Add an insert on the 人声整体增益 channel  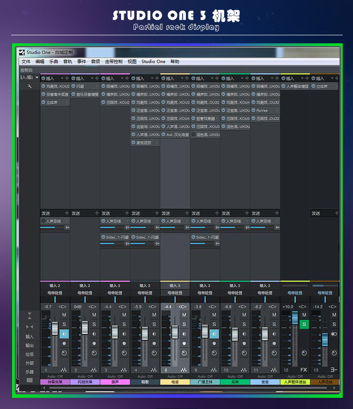coord(307,78)
